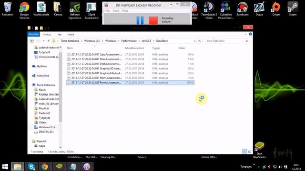The width and height of the screenshot is (305, 171).
Task: Go up one folder level
Action: 49,41
